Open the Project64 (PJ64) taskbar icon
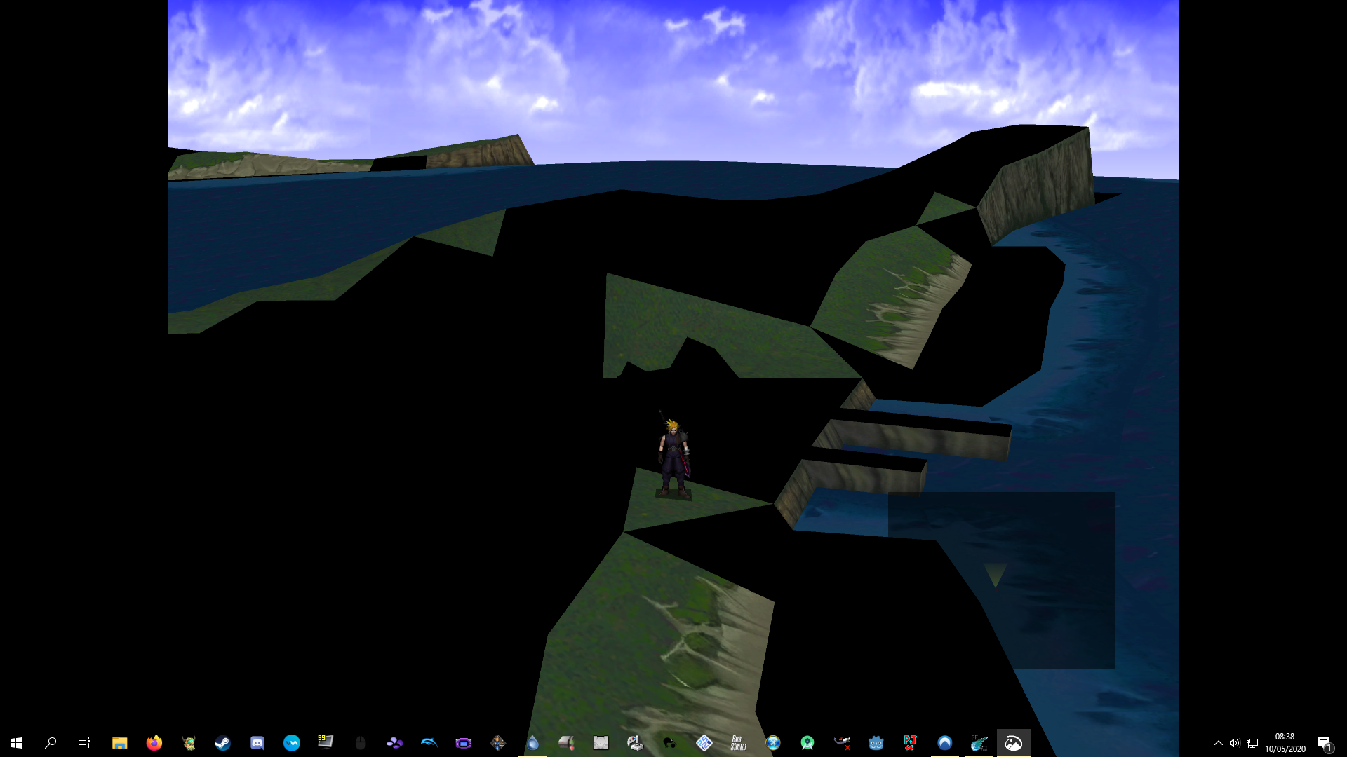The image size is (1347, 757). 911,743
